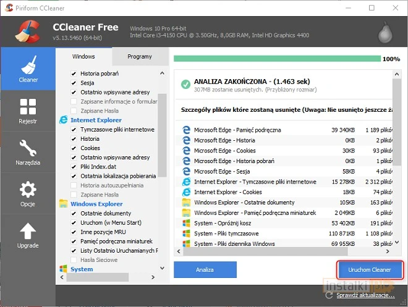Open the Opcje settings gear
408x307 pixels.
click(28, 193)
